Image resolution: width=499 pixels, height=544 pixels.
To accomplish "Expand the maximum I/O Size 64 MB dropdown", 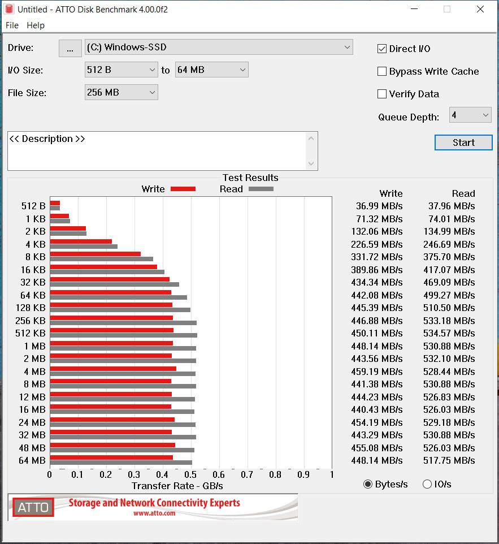I will click(211, 70).
